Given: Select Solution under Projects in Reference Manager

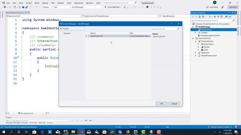Looking at the screenshot, I should 67,33.
